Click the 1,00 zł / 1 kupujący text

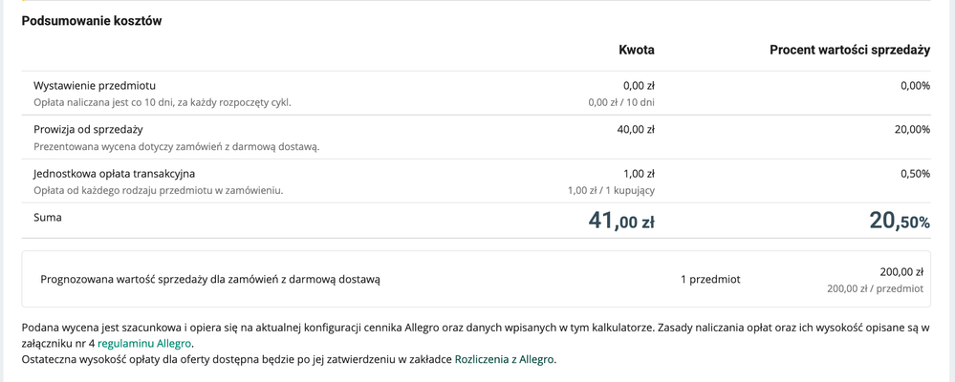pyautogui.click(x=611, y=190)
